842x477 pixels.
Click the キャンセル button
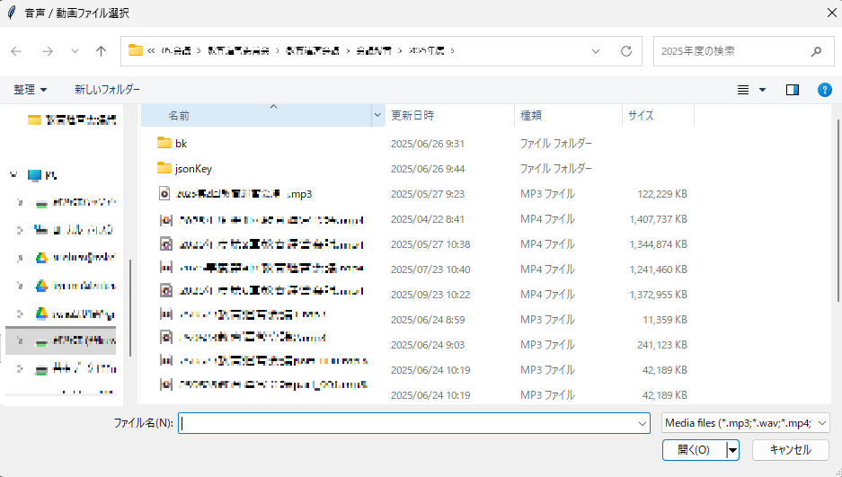pyautogui.click(x=791, y=450)
